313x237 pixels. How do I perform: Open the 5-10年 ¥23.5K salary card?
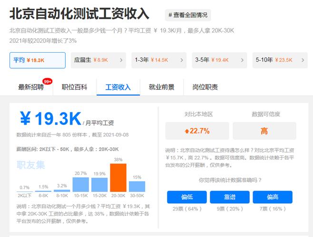(280, 60)
